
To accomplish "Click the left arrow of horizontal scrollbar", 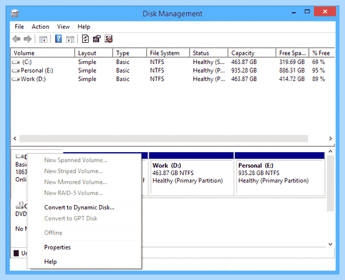I will click(x=14, y=138).
